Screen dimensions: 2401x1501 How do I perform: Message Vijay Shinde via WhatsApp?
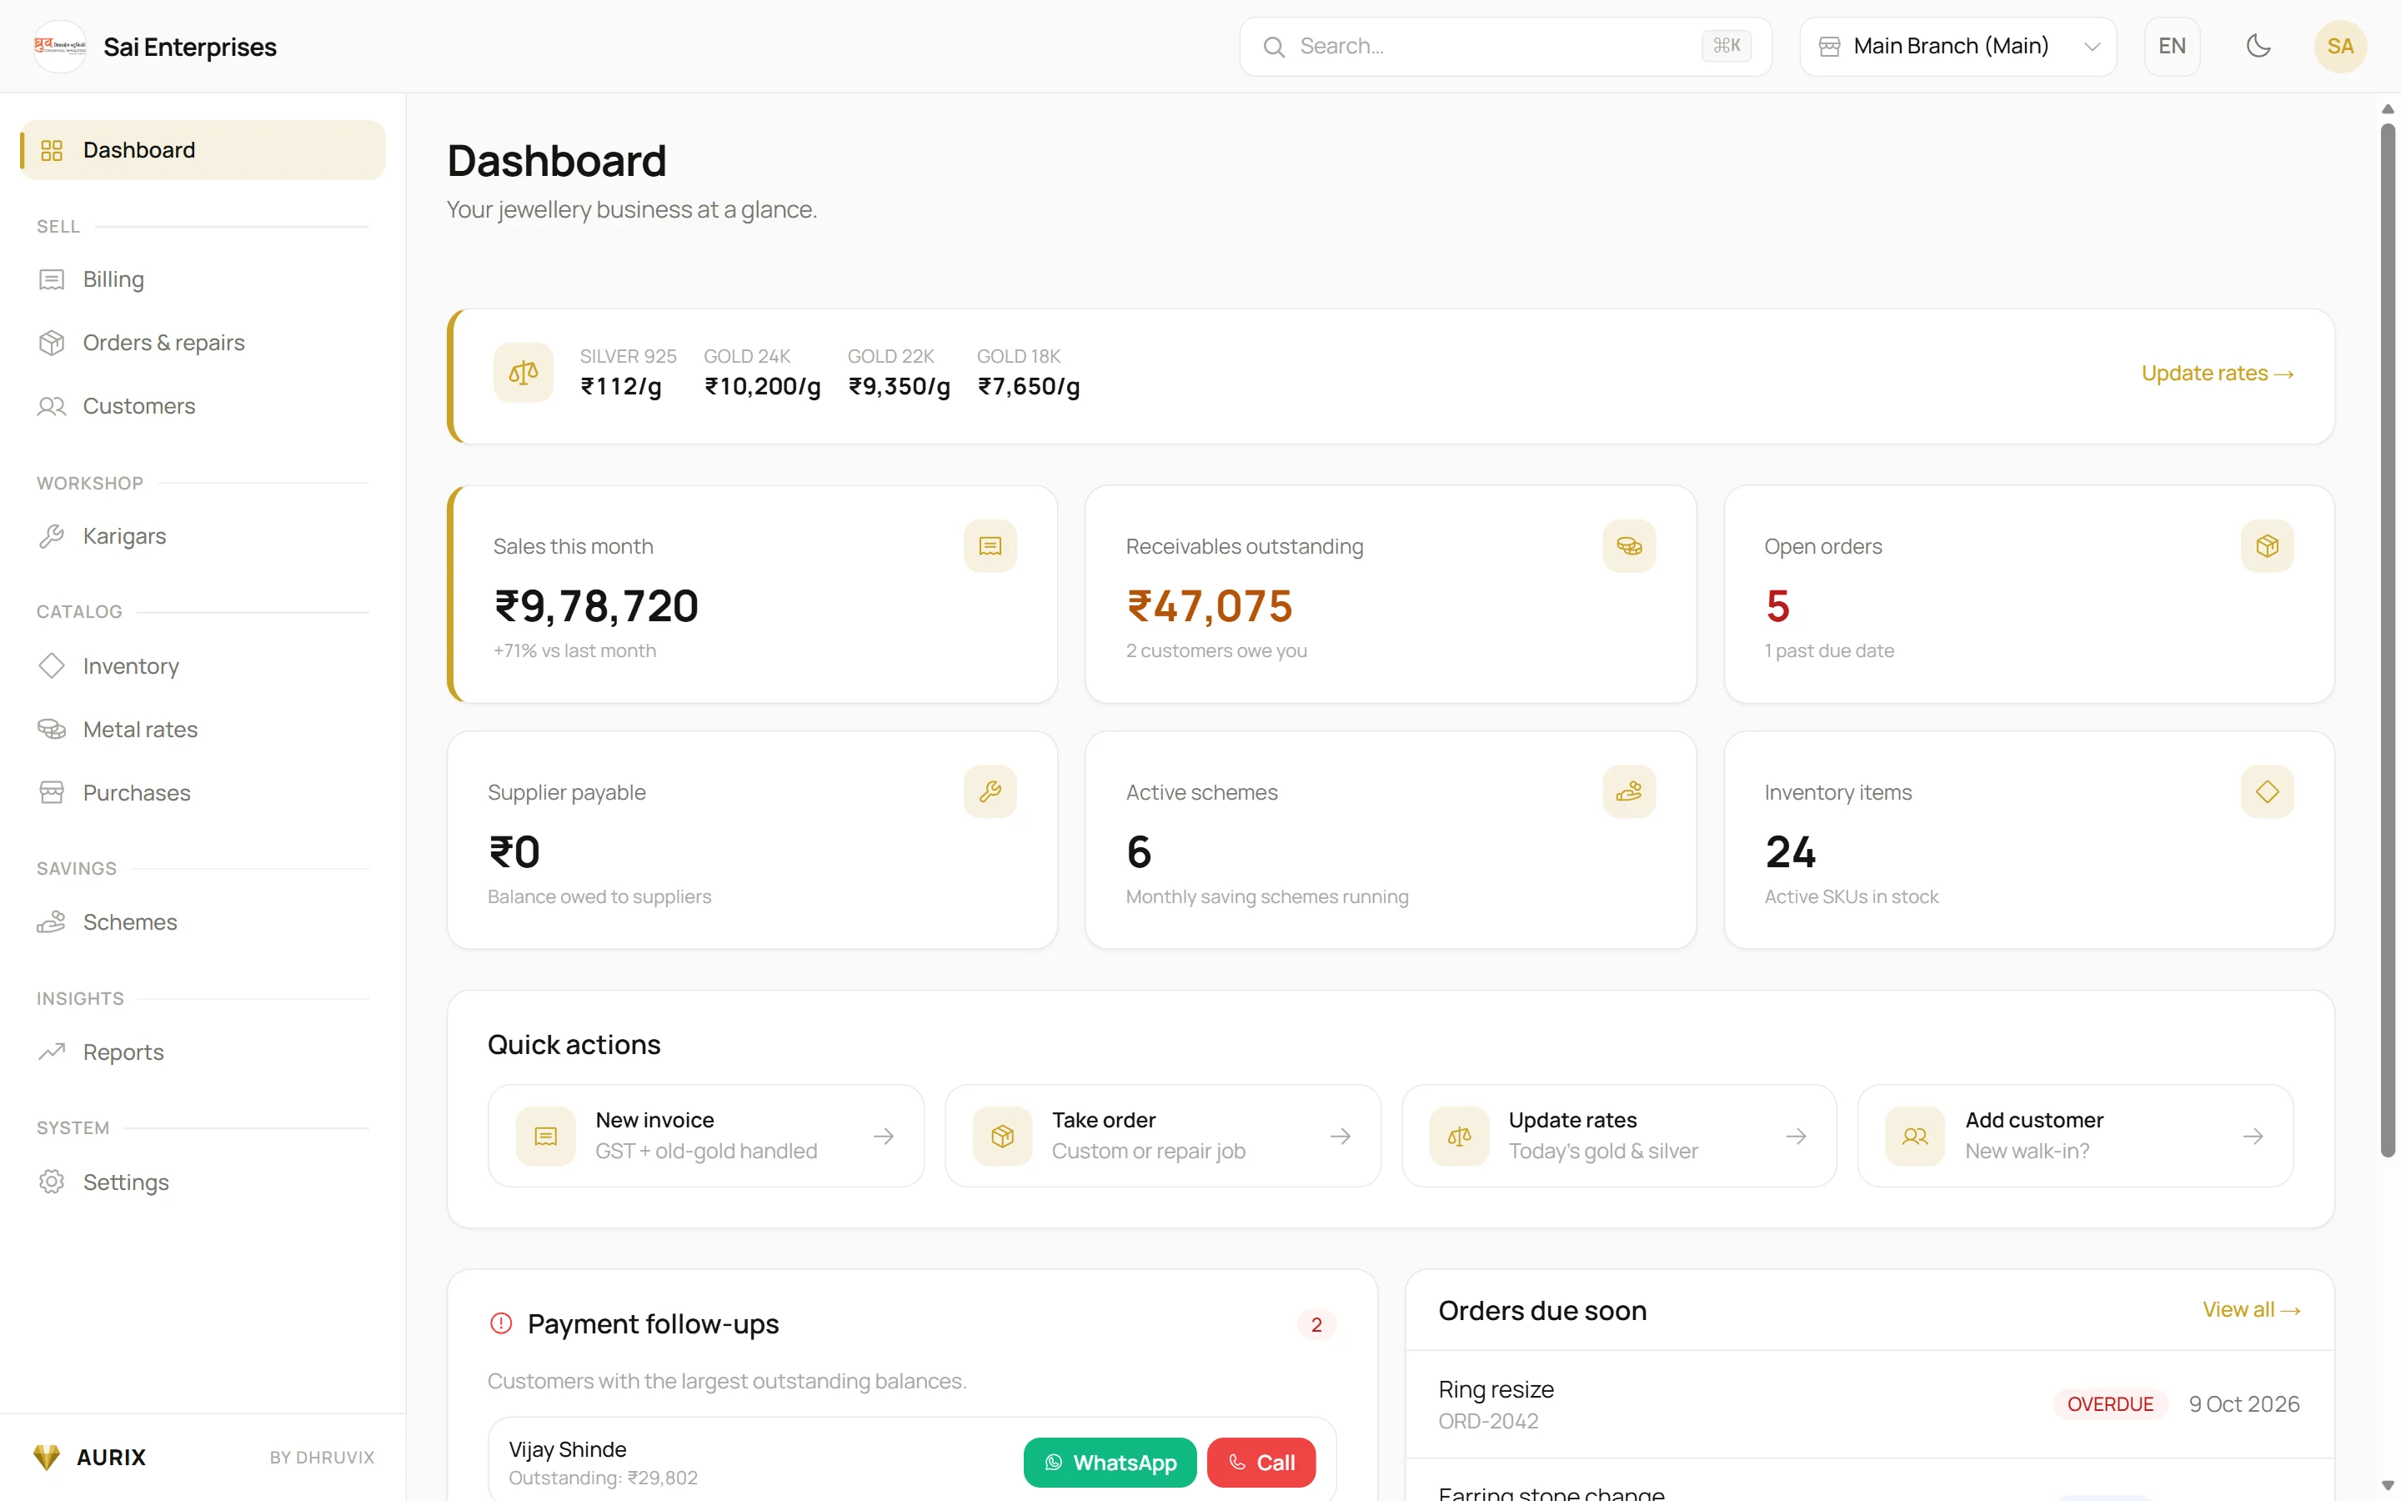pos(1110,1463)
